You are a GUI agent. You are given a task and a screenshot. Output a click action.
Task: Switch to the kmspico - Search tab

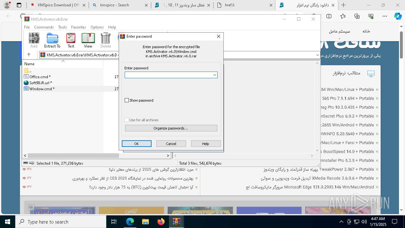120,5
